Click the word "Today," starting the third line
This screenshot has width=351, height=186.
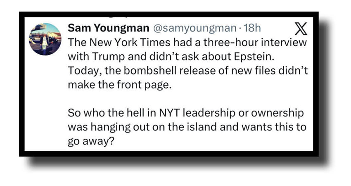[x=81, y=70]
